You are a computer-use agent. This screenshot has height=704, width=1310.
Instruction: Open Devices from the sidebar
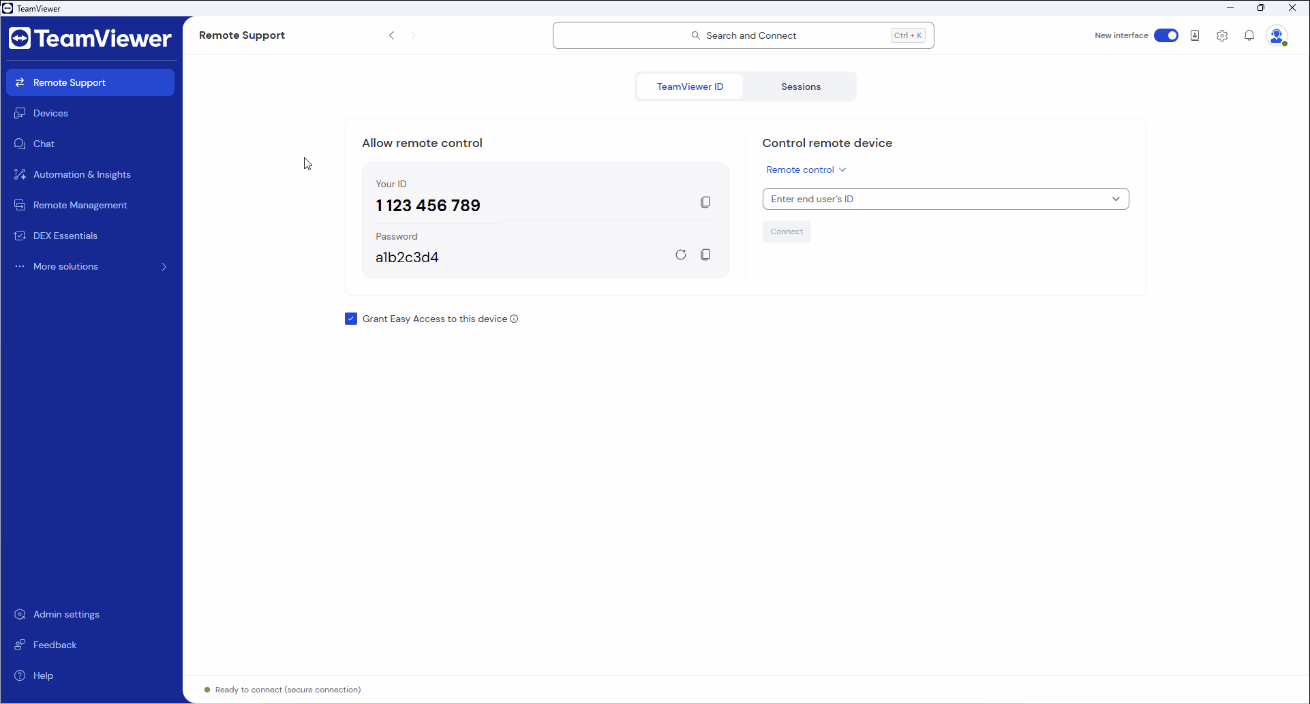50,113
